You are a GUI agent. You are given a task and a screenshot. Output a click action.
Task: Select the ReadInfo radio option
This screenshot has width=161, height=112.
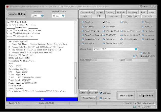(x=87, y=22)
